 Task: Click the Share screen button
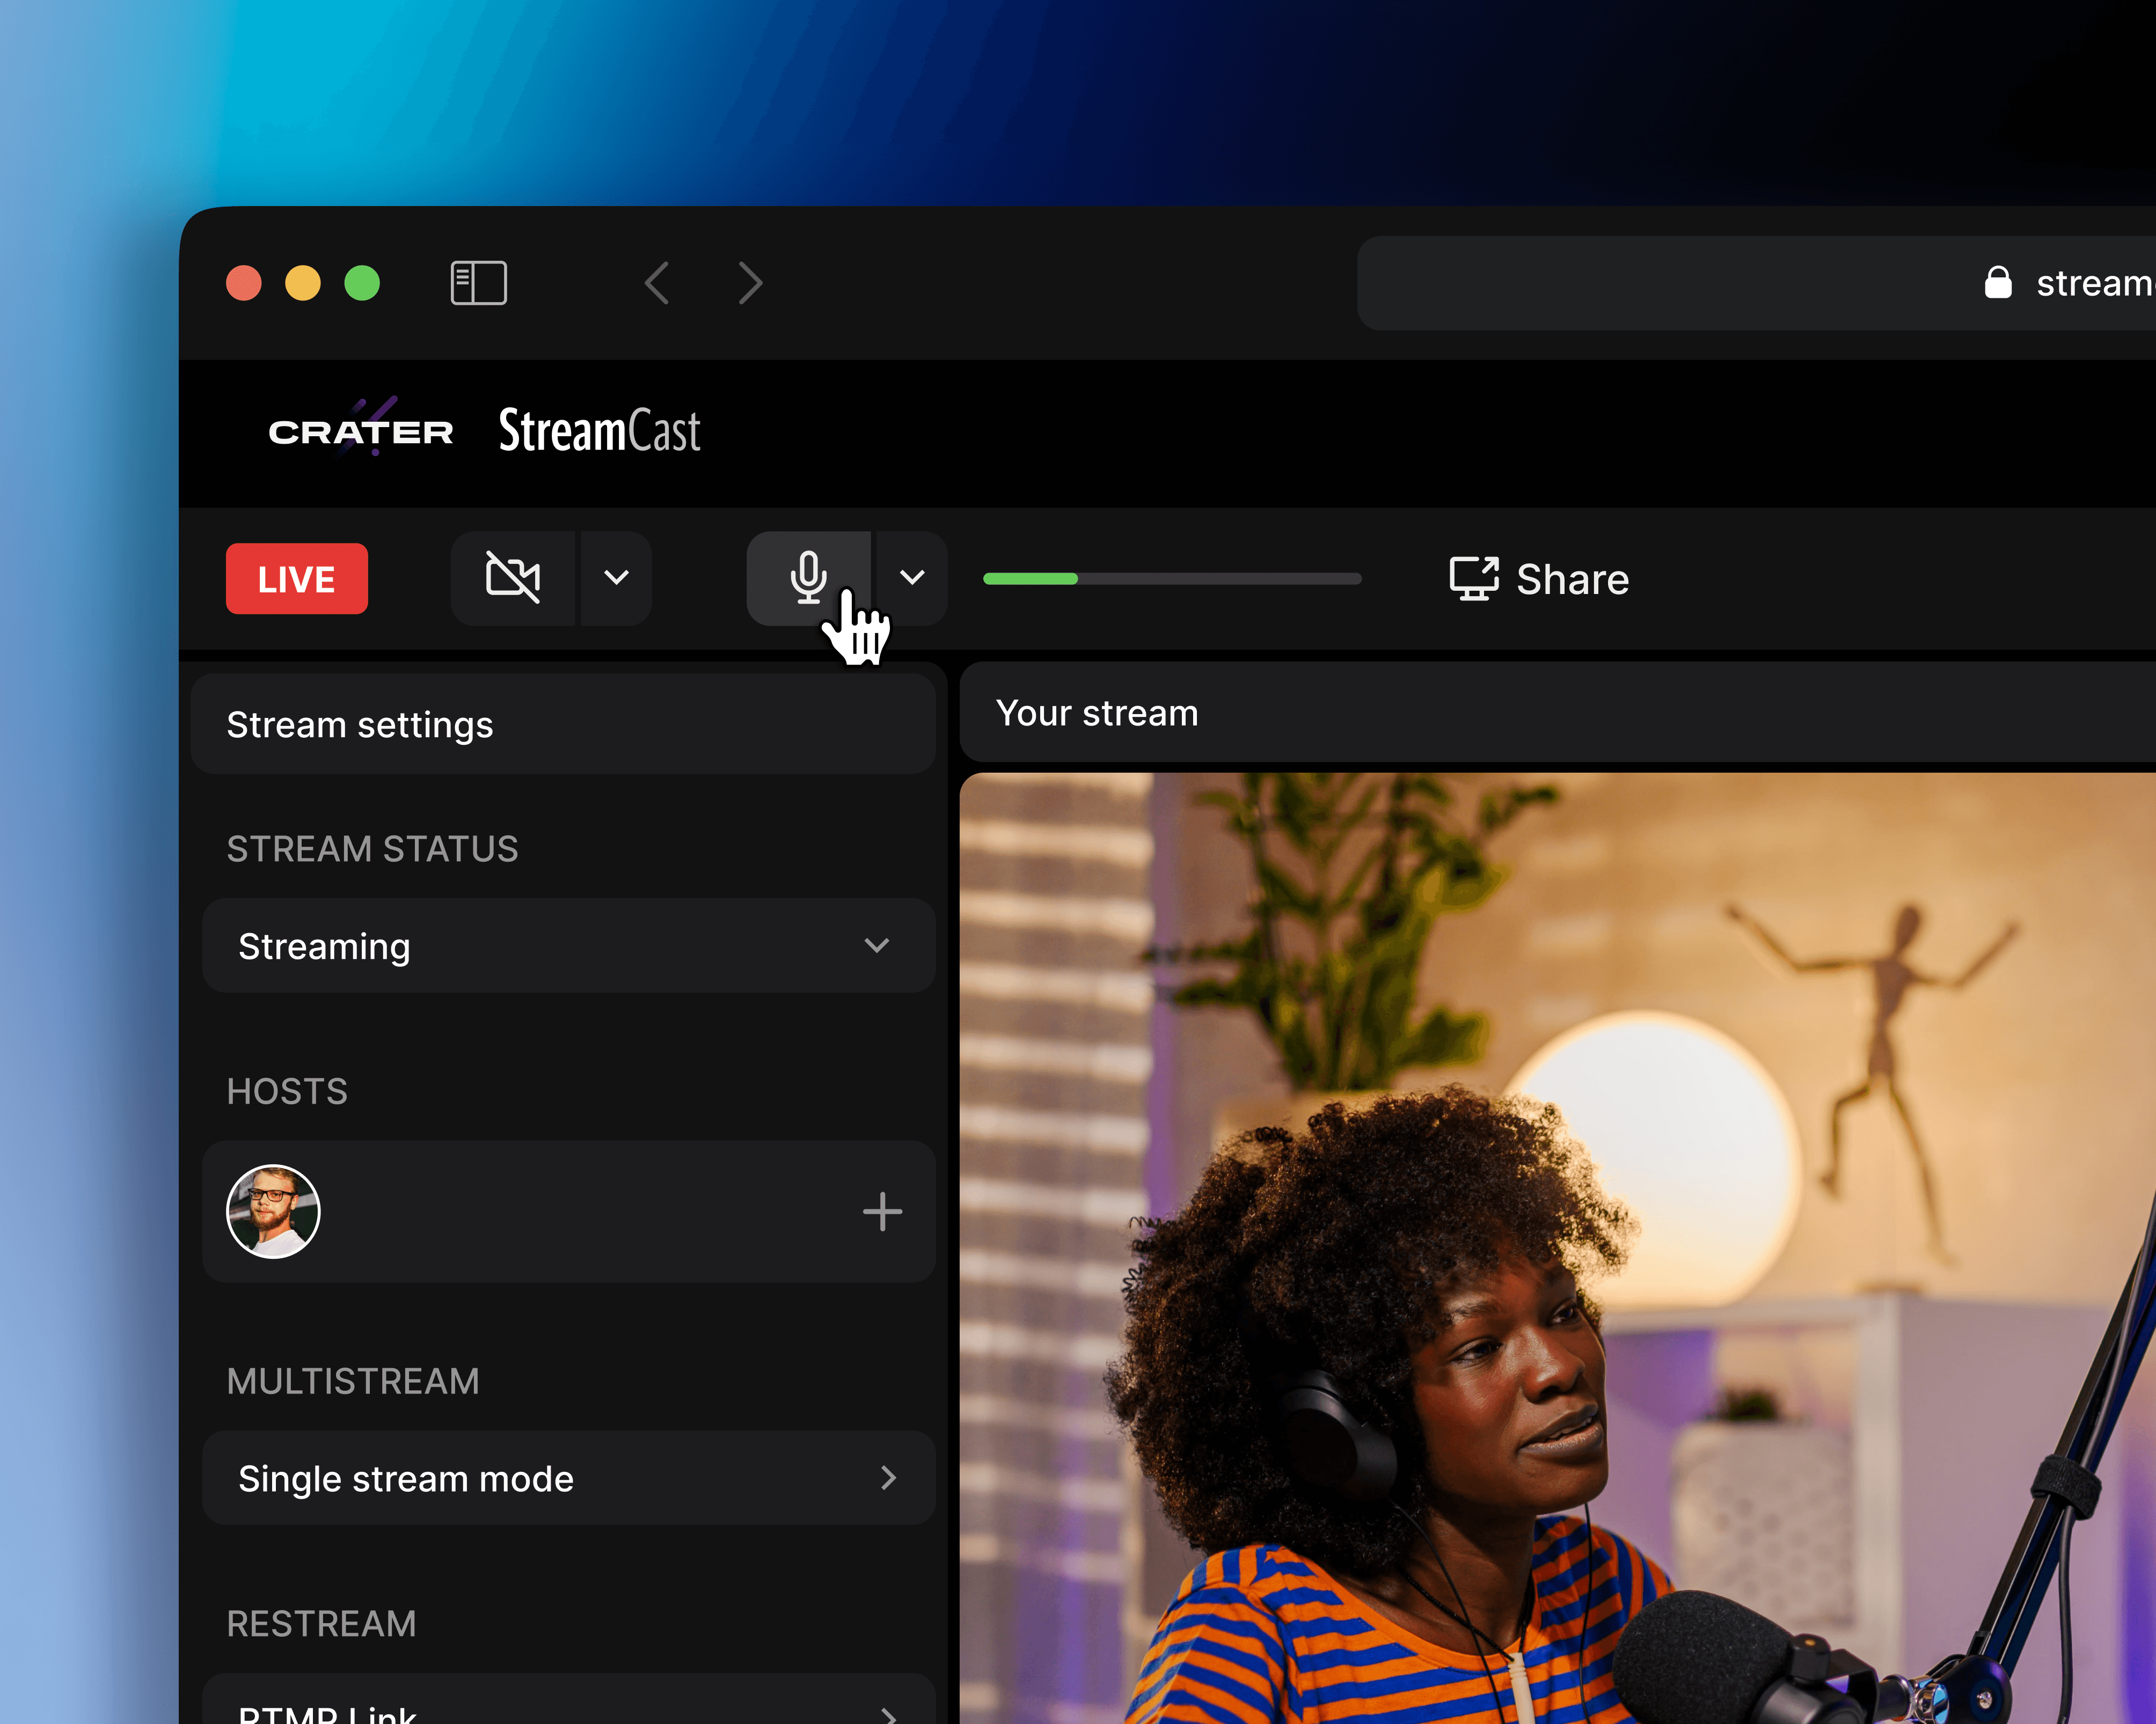(1539, 579)
